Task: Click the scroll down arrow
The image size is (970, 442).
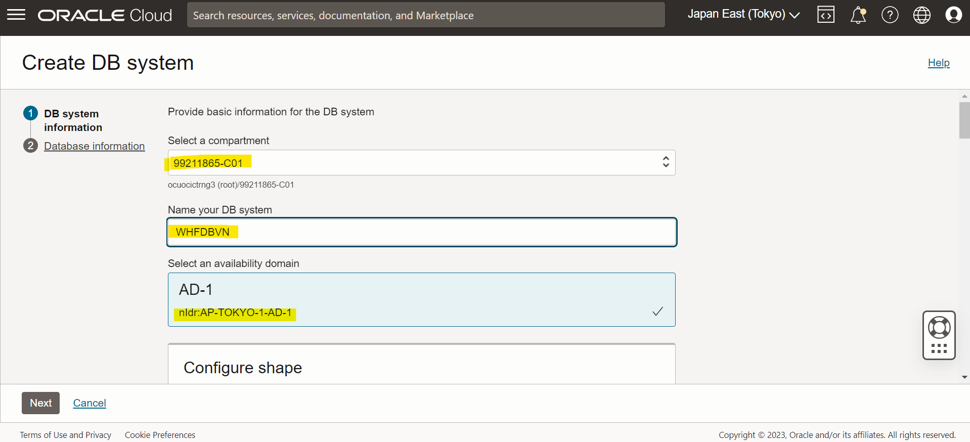Action: pos(964,377)
